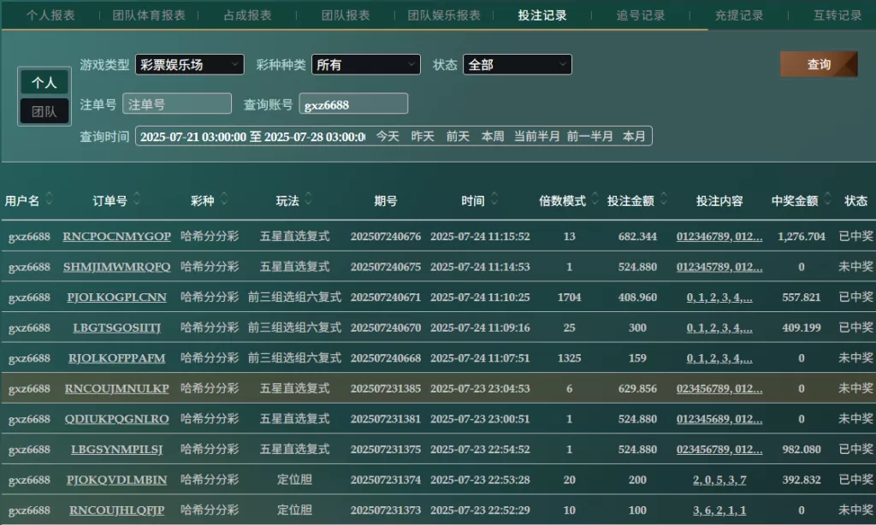Open order PJOLKOGPLCNN
This screenshot has width=876, height=525.
pos(116,298)
